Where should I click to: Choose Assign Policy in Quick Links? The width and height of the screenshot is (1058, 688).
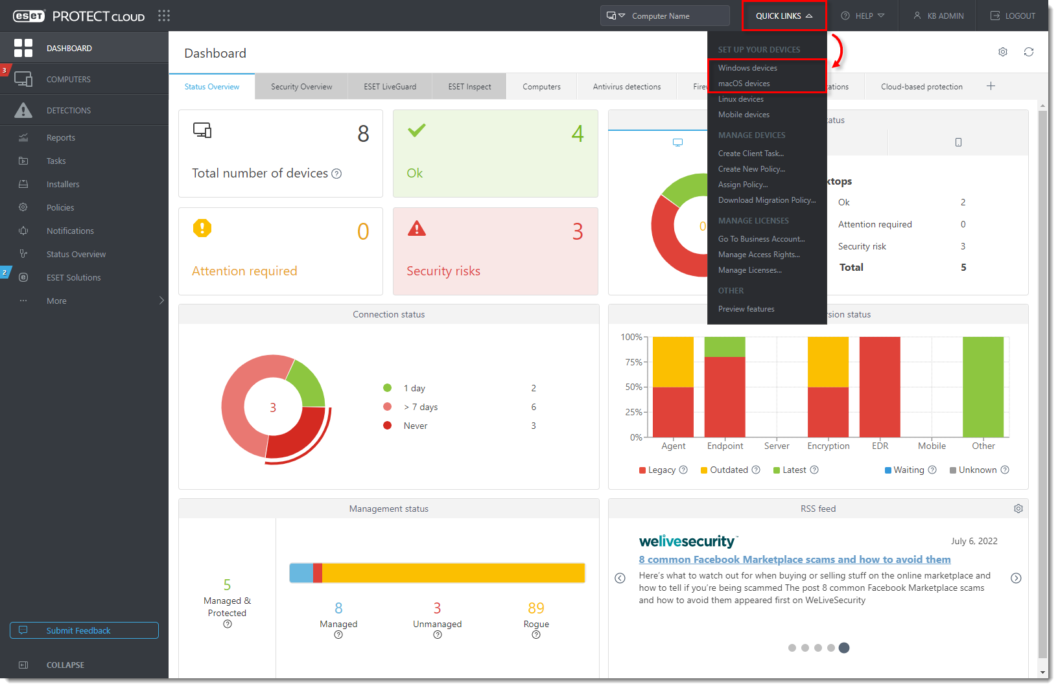(x=743, y=185)
